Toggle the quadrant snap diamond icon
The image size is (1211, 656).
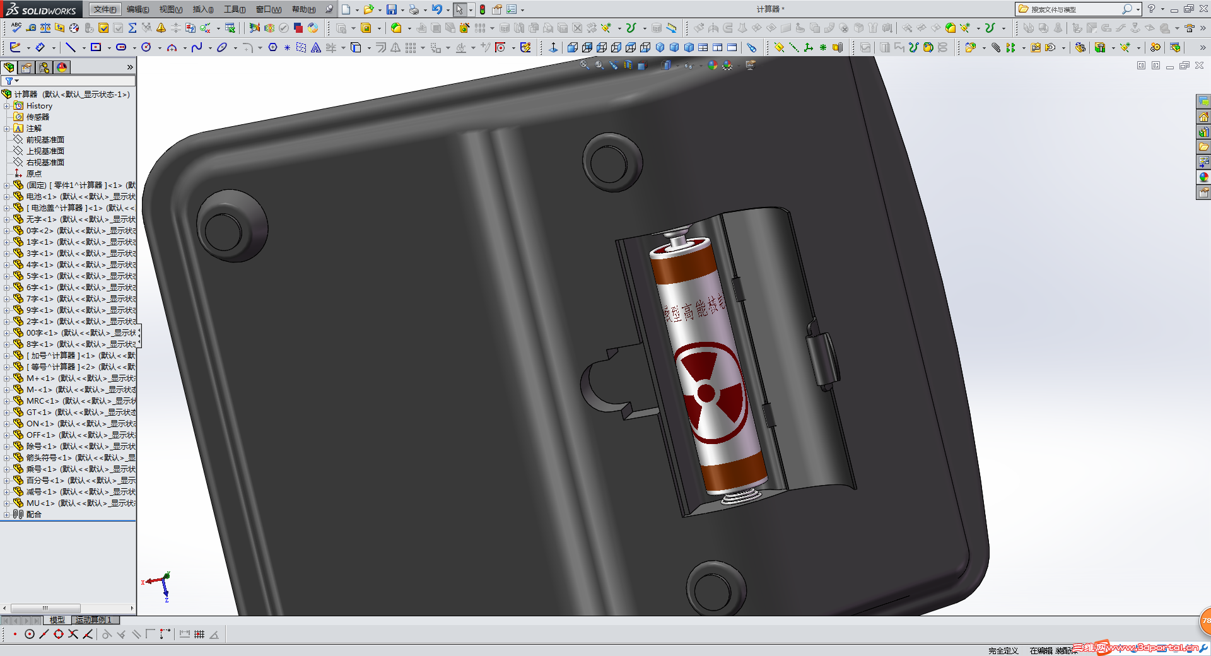coord(59,635)
